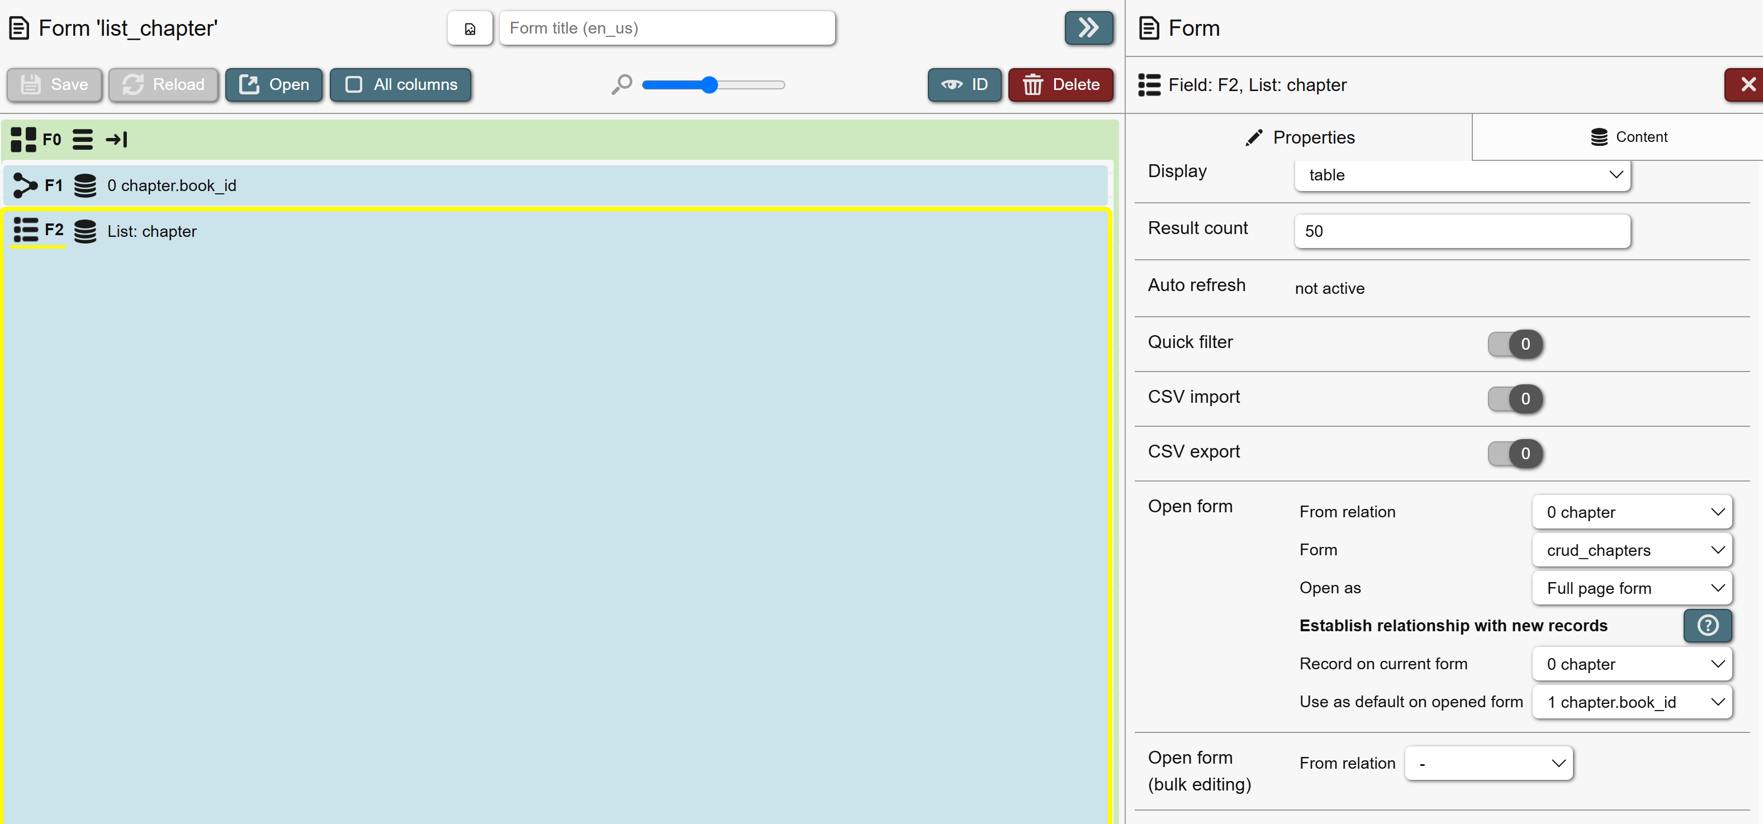
Task: Click the red Delete button
Action: pyautogui.click(x=1060, y=85)
